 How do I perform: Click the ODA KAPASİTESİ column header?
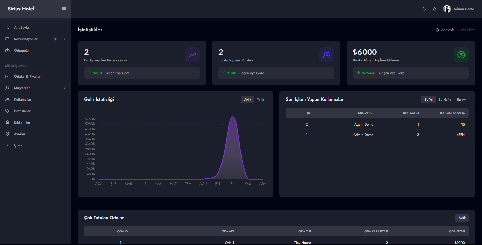point(376,231)
